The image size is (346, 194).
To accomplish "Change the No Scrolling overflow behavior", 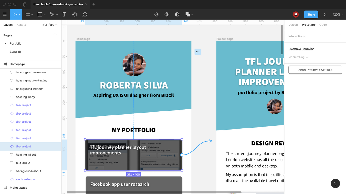I will coord(298,57).
